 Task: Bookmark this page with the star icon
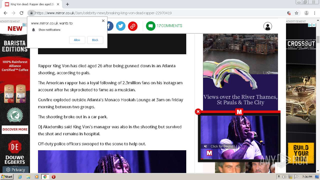(x=296, y=13)
